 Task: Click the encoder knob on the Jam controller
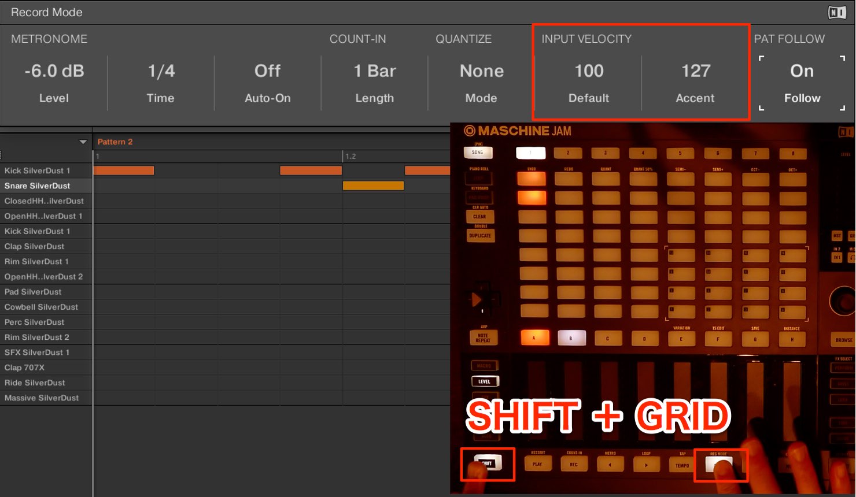[843, 301]
